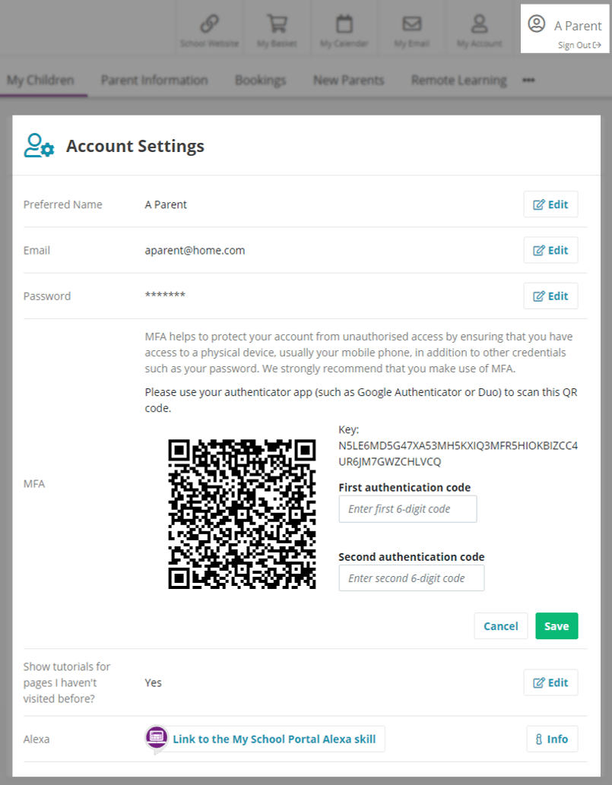This screenshot has height=785, width=612.
Task: Click the A Parent profile avatar icon
Action: (537, 24)
